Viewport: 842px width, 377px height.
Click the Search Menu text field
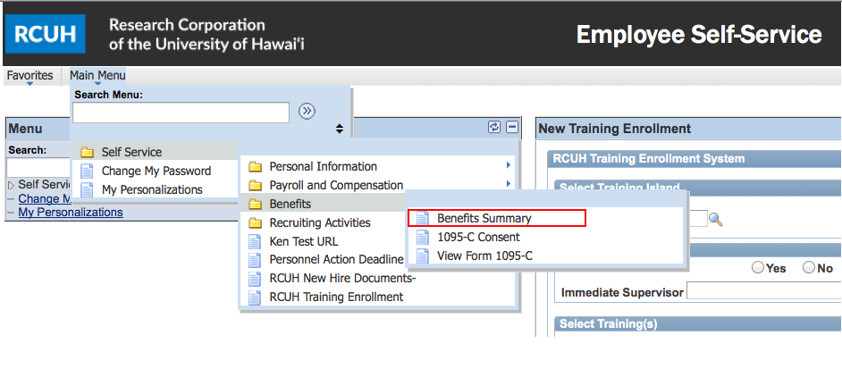pyautogui.click(x=181, y=113)
